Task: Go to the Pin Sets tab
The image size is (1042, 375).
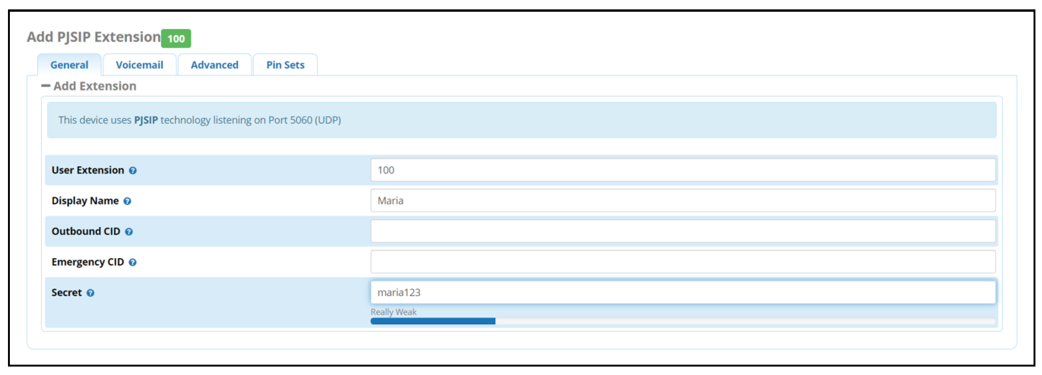Action: (x=285, y=65)
